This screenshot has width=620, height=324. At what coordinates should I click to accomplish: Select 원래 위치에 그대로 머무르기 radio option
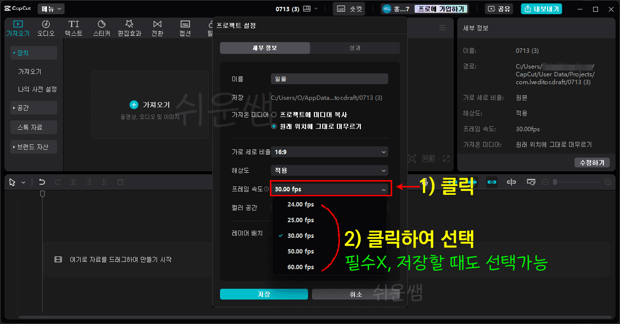pyautogui.click(x=274, y=126)
